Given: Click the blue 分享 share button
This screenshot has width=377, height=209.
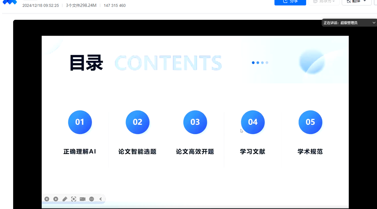Looking at the screenshot, I should (290, 2).
